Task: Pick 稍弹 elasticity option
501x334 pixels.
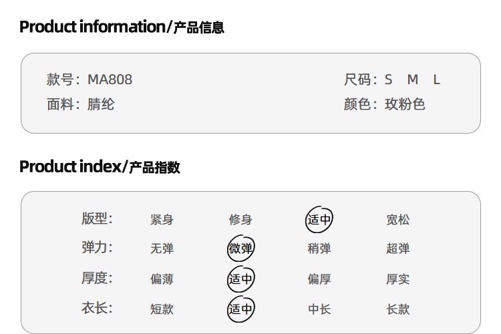Action: pyautogui.click(x=319, y=248)
